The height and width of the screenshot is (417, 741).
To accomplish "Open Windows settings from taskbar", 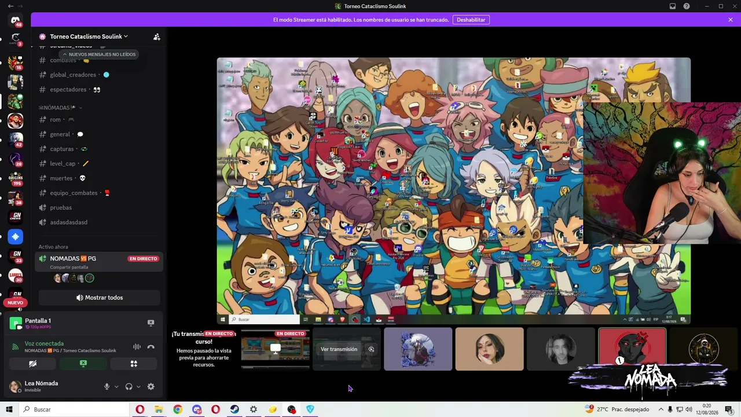I will click(x=254, y=409).
